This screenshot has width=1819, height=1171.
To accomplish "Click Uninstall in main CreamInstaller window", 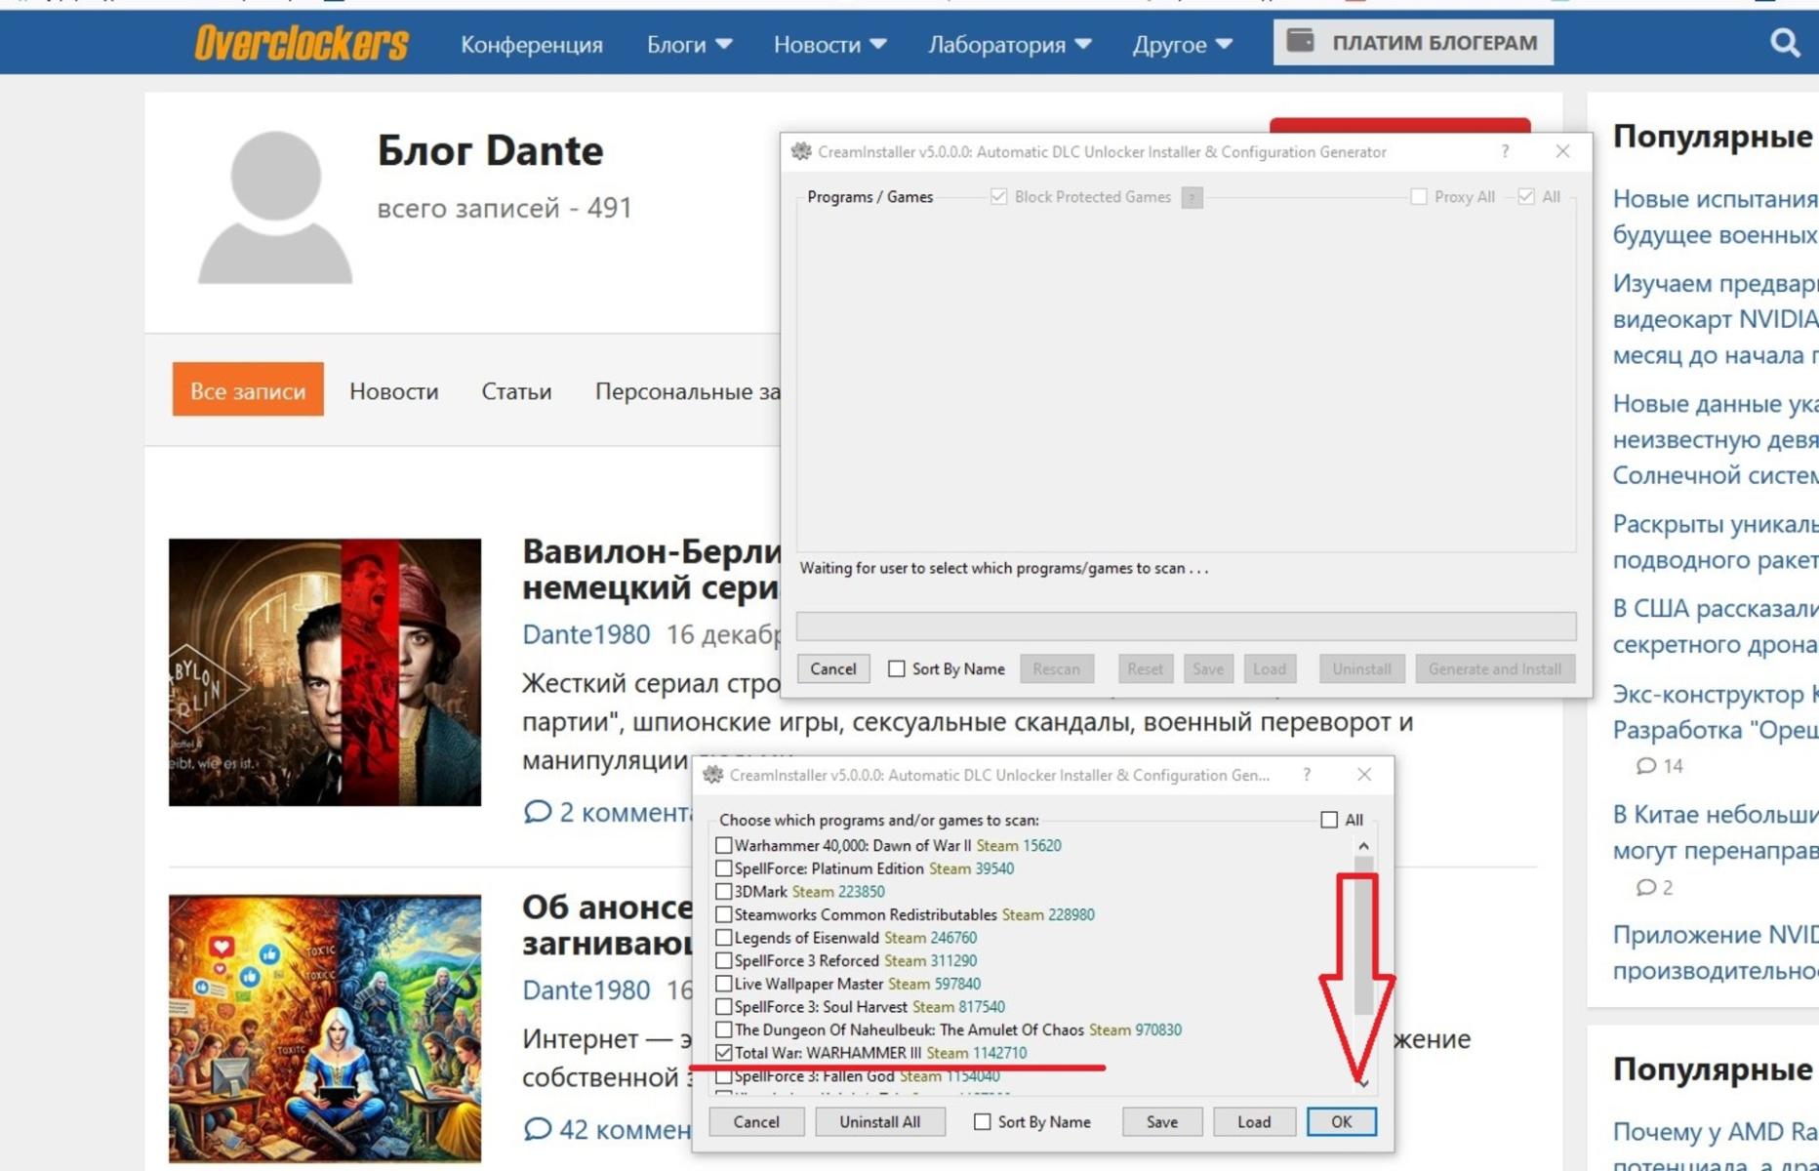I will click(x=1361, y=669).
